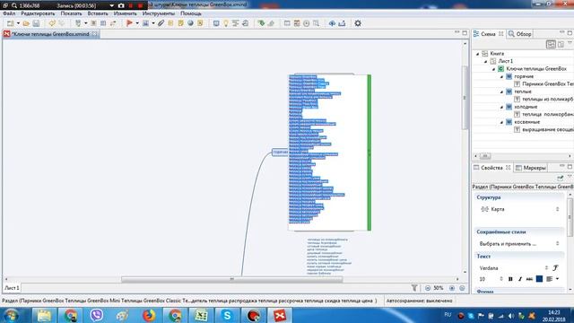Insert an image with the picture icon
574x323 pixels.
coord(145,23)
